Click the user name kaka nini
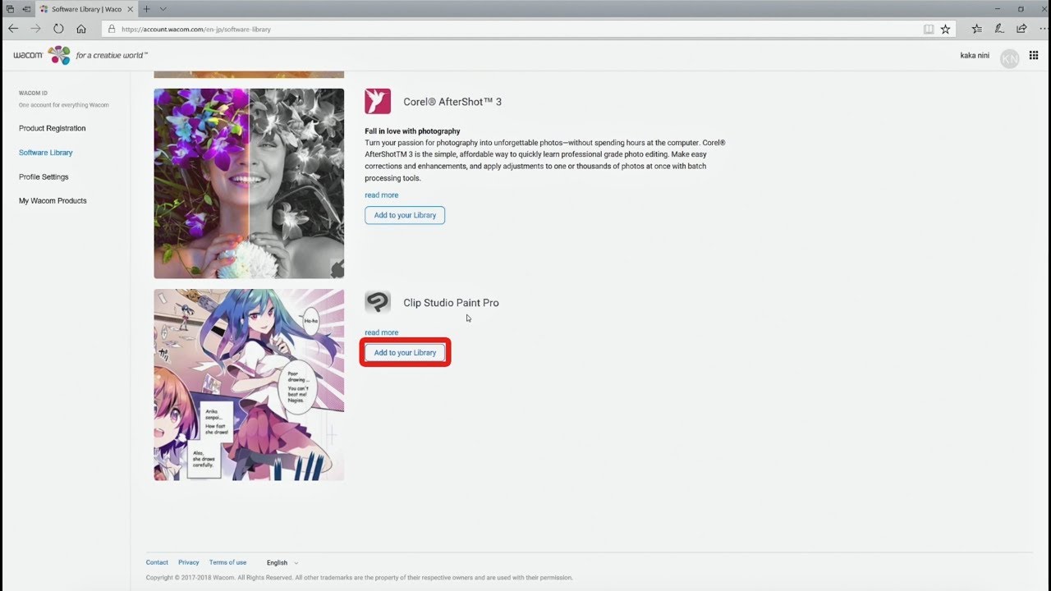1051x591 pixels. (x=975, y=56)
